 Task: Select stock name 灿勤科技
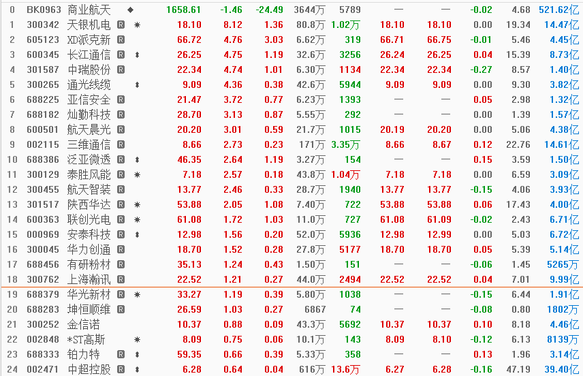coord(89,114)
